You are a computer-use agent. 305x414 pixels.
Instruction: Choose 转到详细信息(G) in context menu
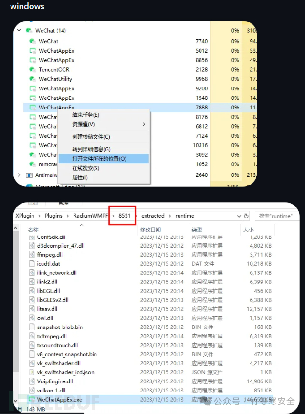[x=104, y=149]
